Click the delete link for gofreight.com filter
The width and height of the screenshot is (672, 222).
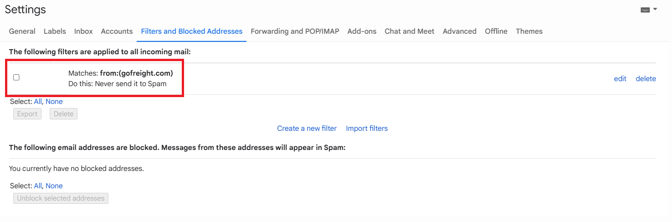tap(646, 79)
